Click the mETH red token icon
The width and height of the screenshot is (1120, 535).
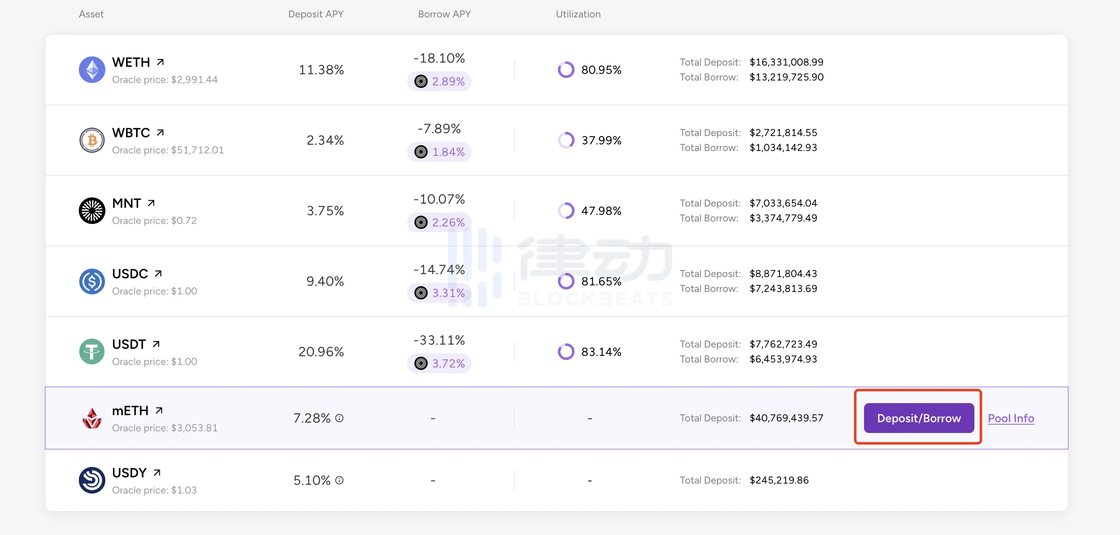point(92,418)
